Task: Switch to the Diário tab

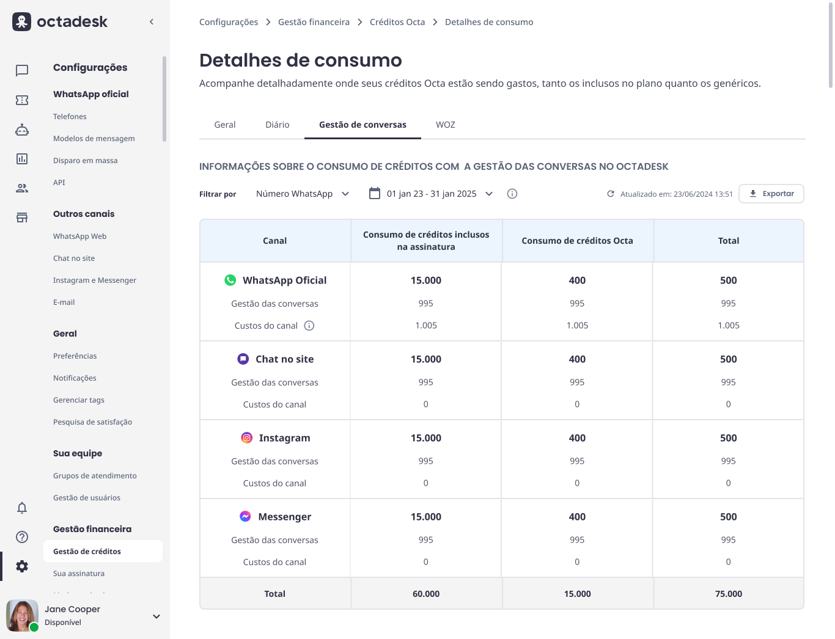Action: [278, 125]
